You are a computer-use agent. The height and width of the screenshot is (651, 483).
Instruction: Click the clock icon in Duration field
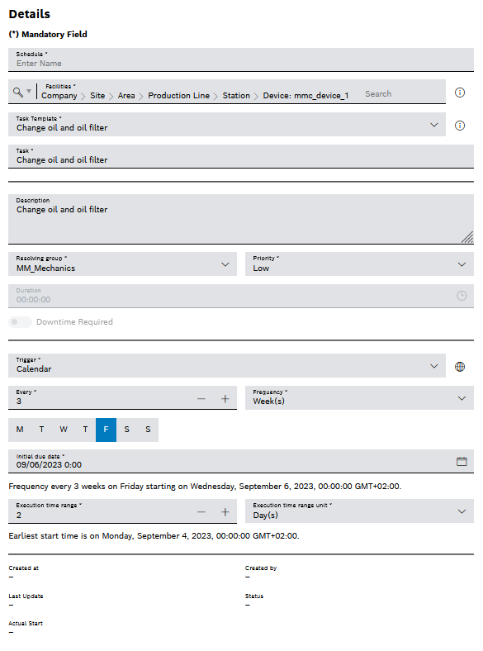click(x=462, y=296)
